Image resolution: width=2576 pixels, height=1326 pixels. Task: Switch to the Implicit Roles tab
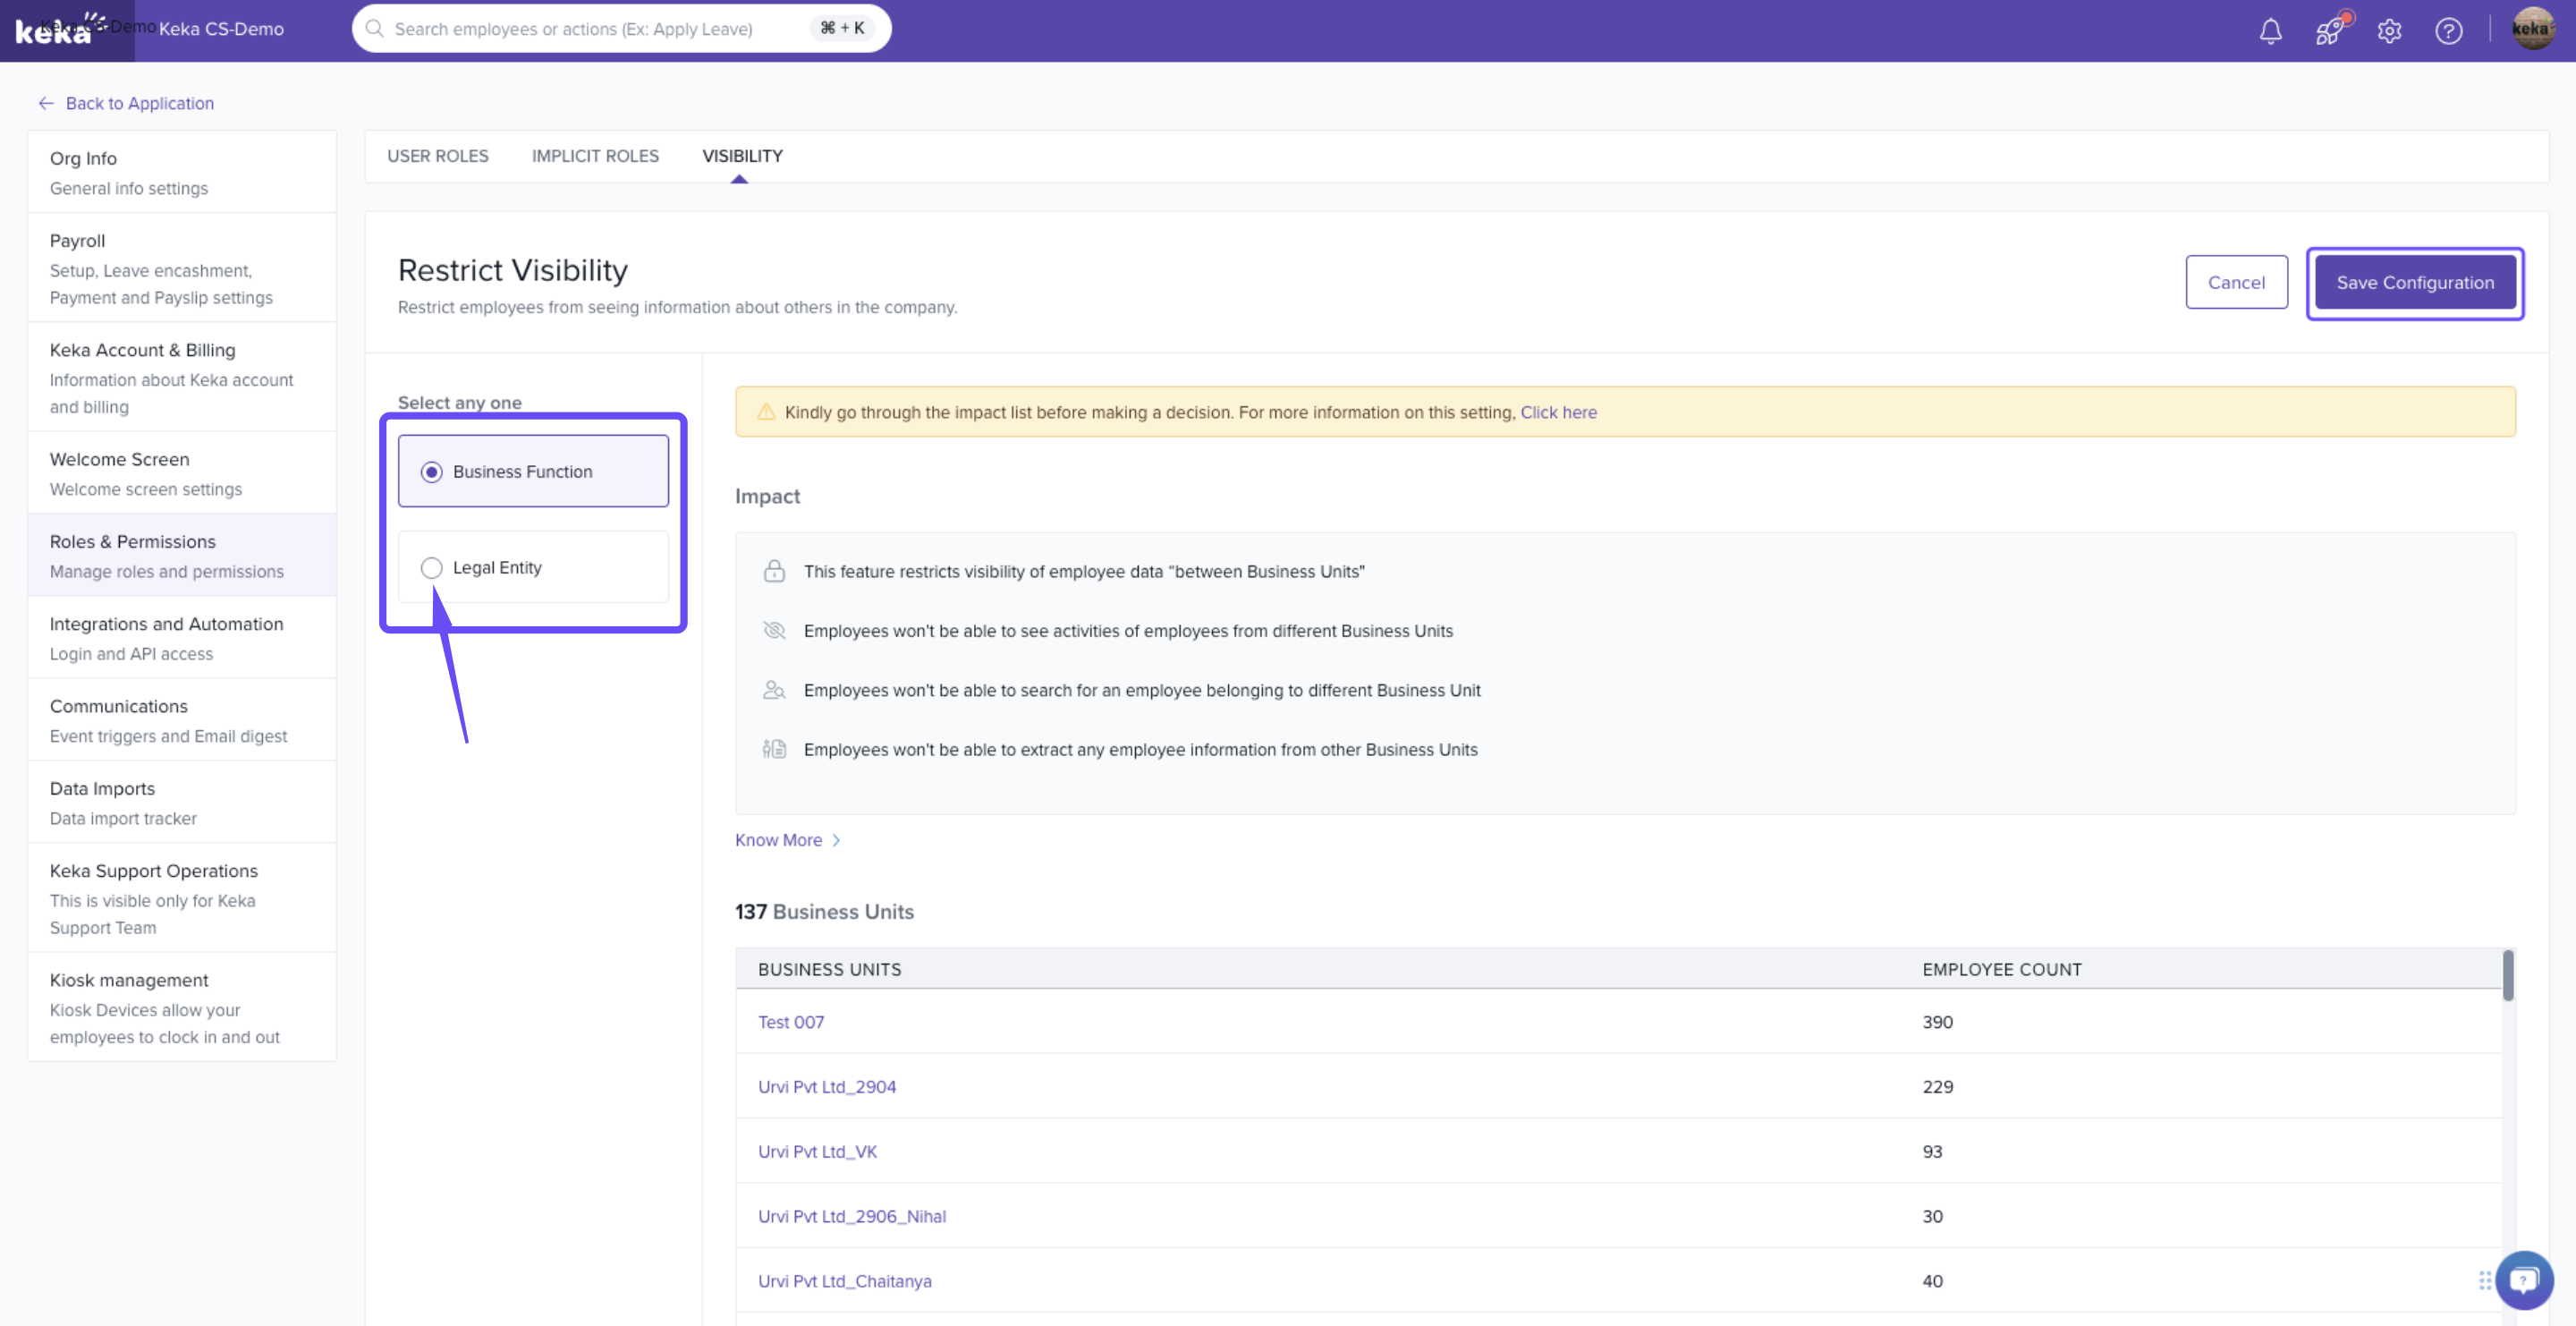(594, 155)
